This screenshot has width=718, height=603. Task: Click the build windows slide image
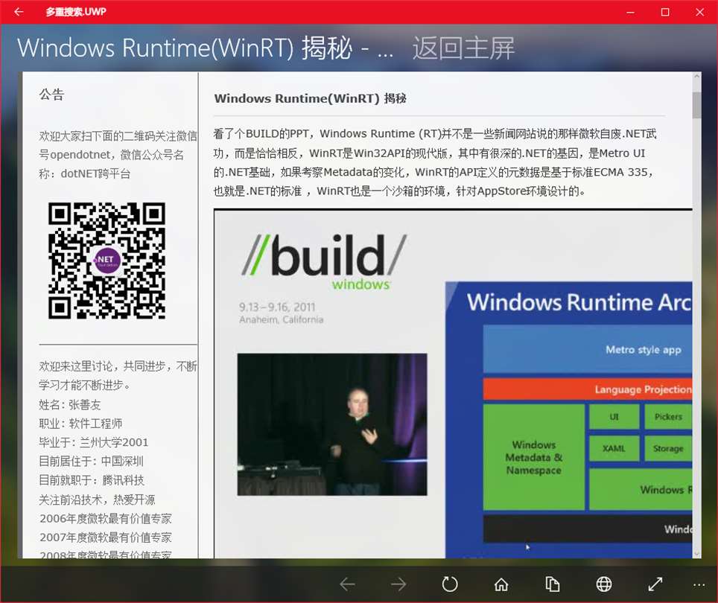pos(453,383)
